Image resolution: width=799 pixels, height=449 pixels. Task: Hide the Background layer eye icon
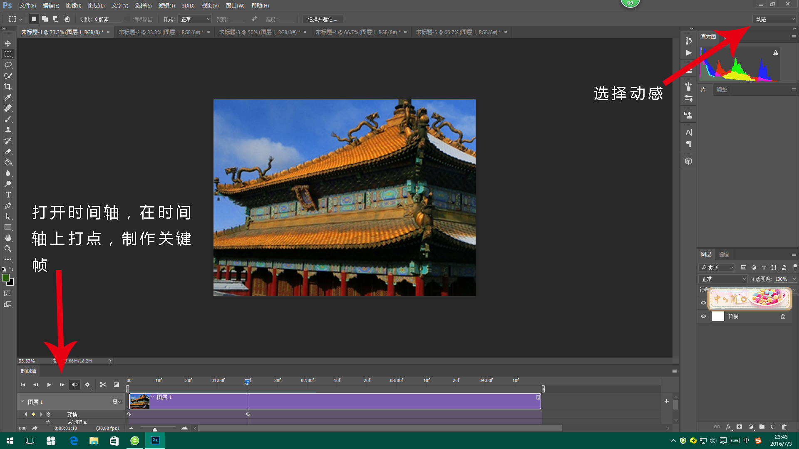tap(703, 316)
